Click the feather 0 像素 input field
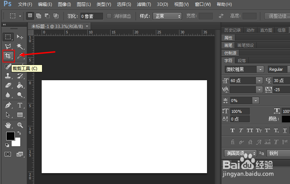The height and width of the screenshot is (184, 290). pos(92,16)
